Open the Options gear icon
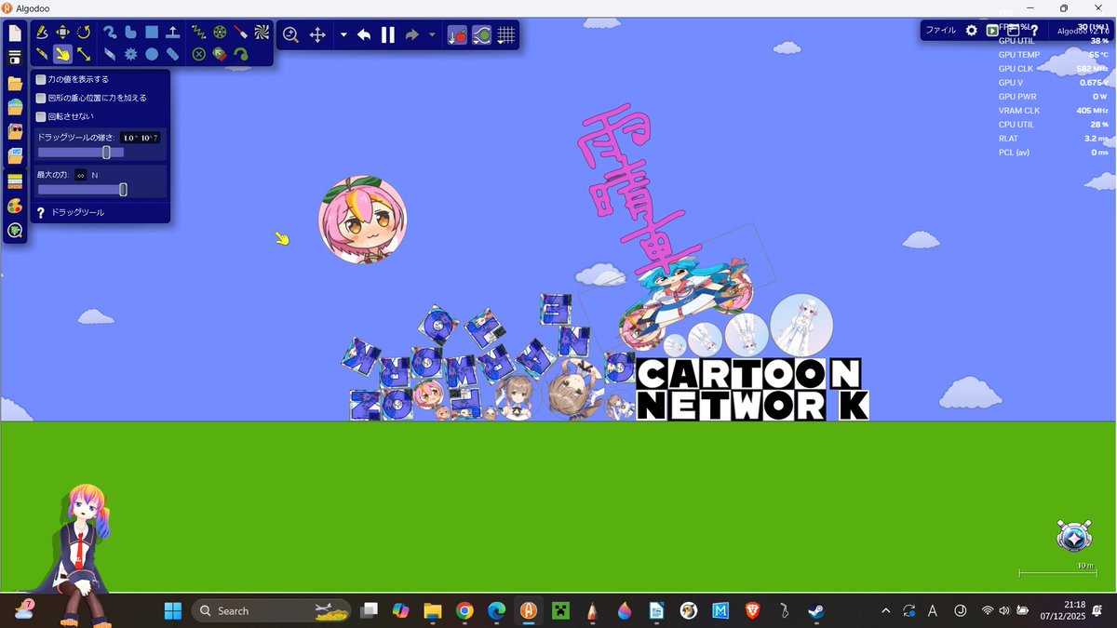Screen dimensions: 1117x628 coord(971,30)
